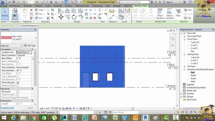The width and height of the screenshot is (215, 121).
Task: Select the North elevation in Project Browser
Action: pyautogui.click(x=193, y=75)
